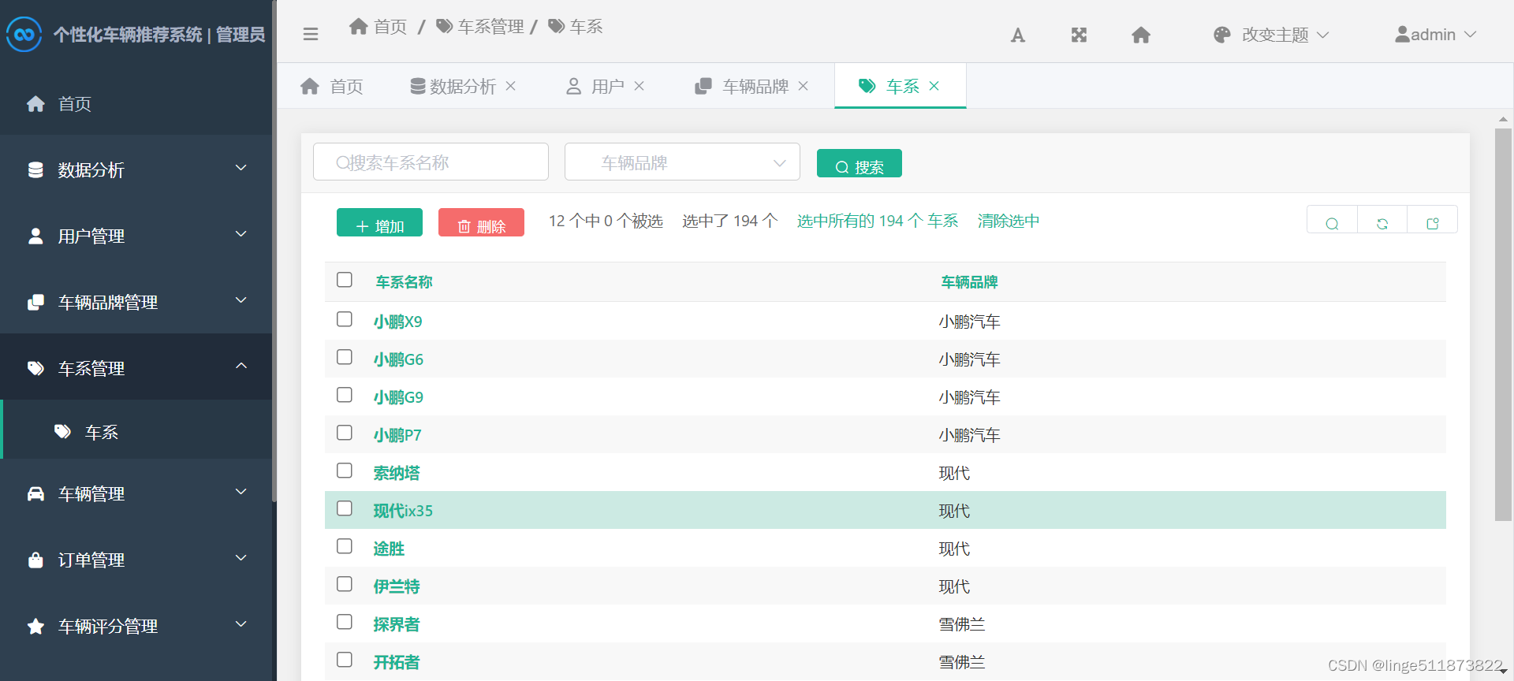Click the 车系管理 breadcrumb
The width and height of the screenshot is (1514, 681).
click(479, 27)
